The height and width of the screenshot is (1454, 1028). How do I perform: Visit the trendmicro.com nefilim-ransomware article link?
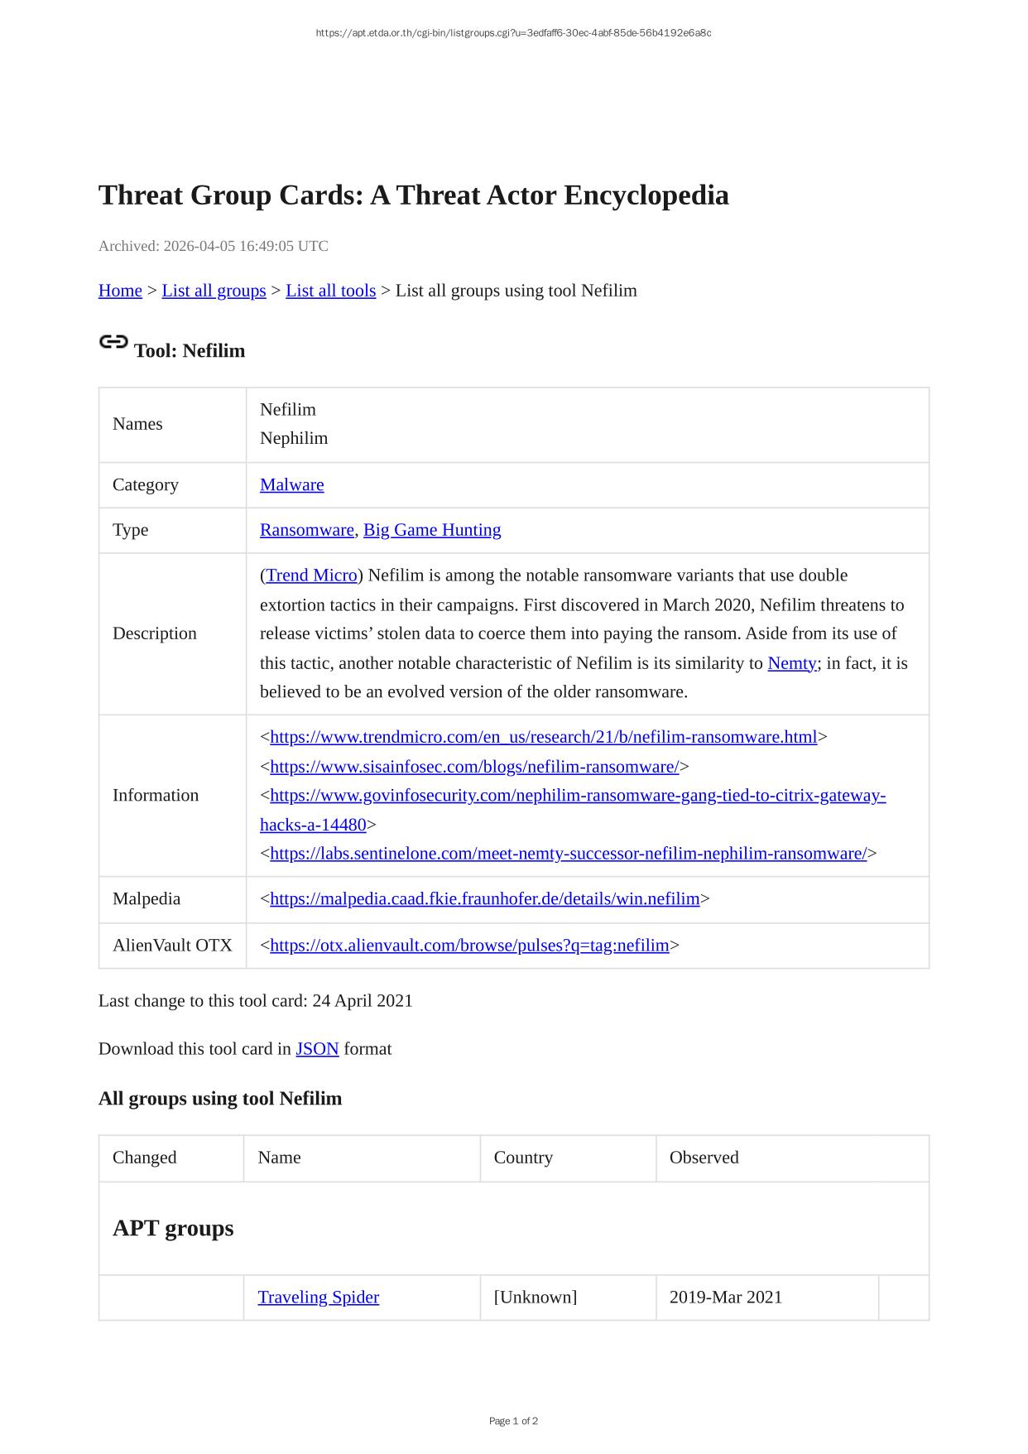coord(543,737)
